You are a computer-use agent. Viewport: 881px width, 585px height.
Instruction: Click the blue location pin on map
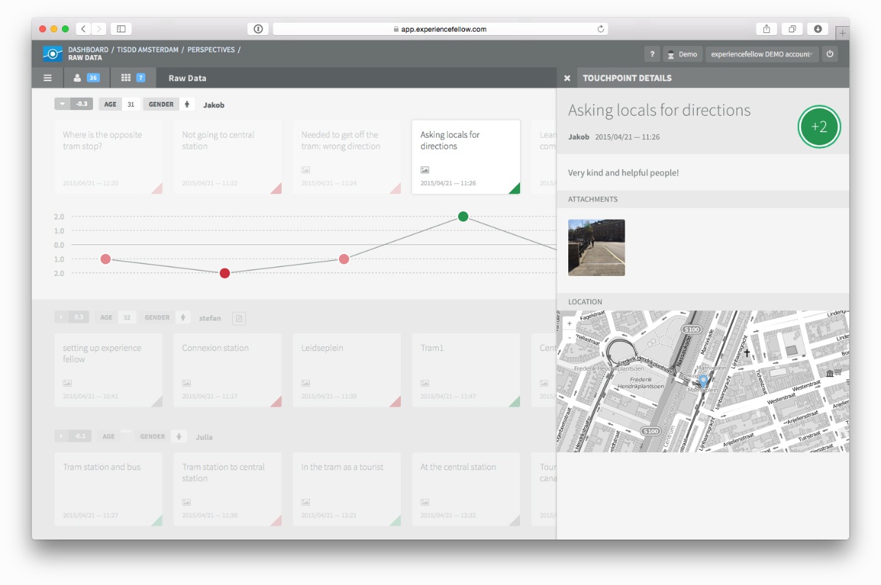click(x=703, y=381)
